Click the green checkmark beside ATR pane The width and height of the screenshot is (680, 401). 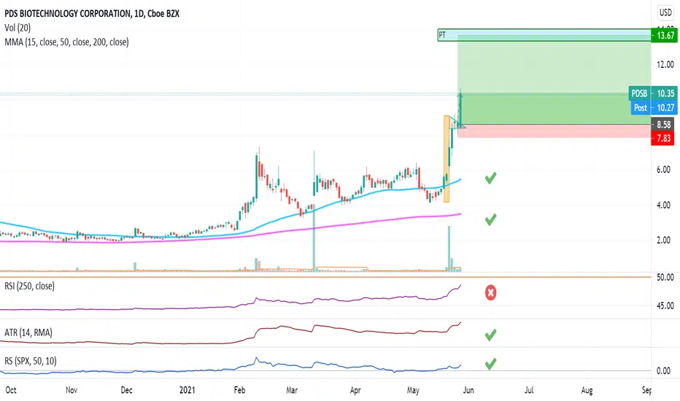(x=490, y=335)
